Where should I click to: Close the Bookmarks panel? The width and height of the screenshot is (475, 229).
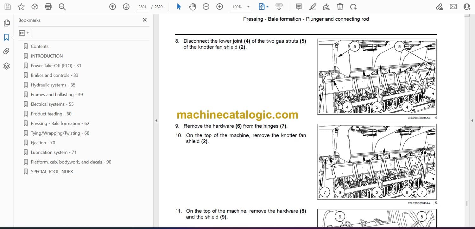(145, 20)
